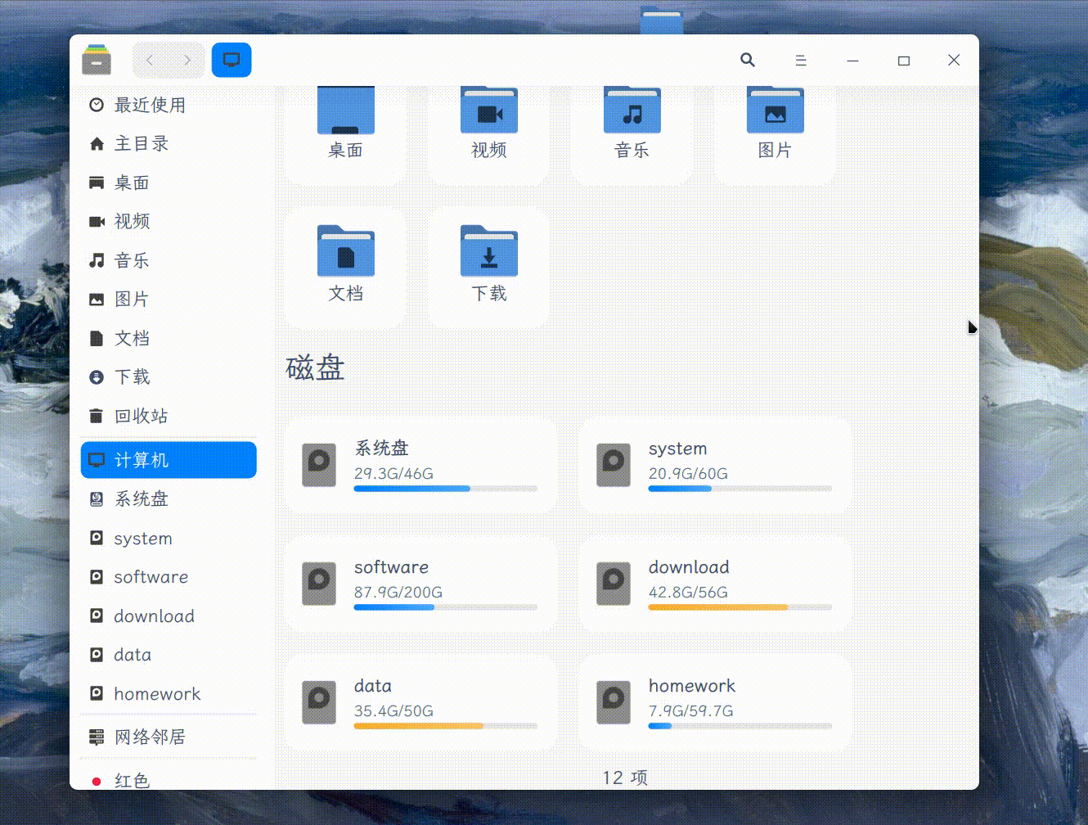Viewport: 1088px width, 825px height.
Task: Select the 系统盘 sidebar entry
Action: 139,498
